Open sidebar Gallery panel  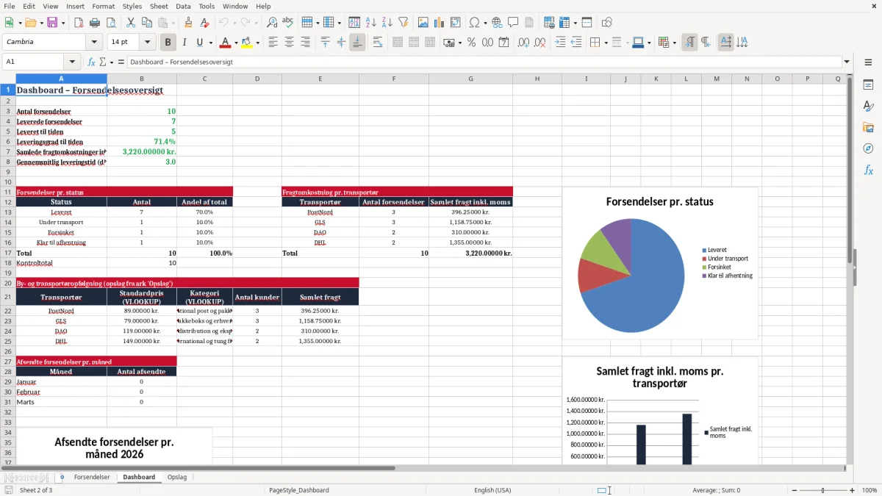coord(868,127)
